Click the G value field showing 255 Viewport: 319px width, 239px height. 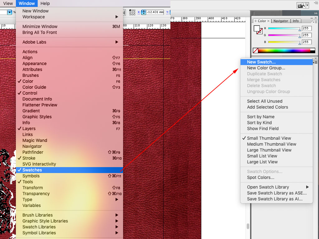click(x=307, y=35)
